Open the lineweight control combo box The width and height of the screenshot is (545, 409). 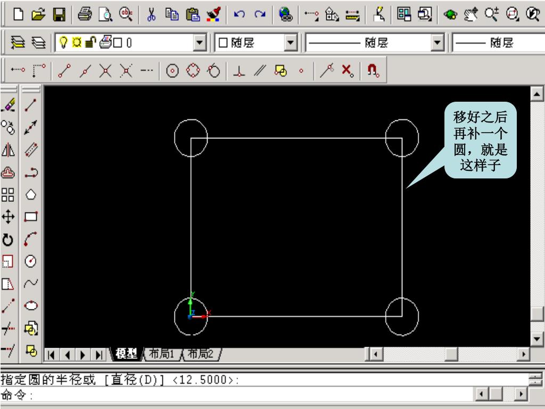point(499,43)
